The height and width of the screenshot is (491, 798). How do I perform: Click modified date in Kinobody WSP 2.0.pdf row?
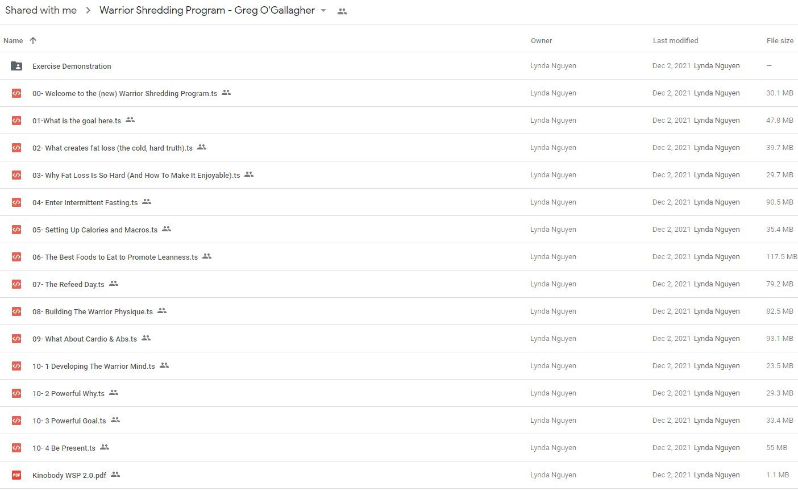[671, 475]
